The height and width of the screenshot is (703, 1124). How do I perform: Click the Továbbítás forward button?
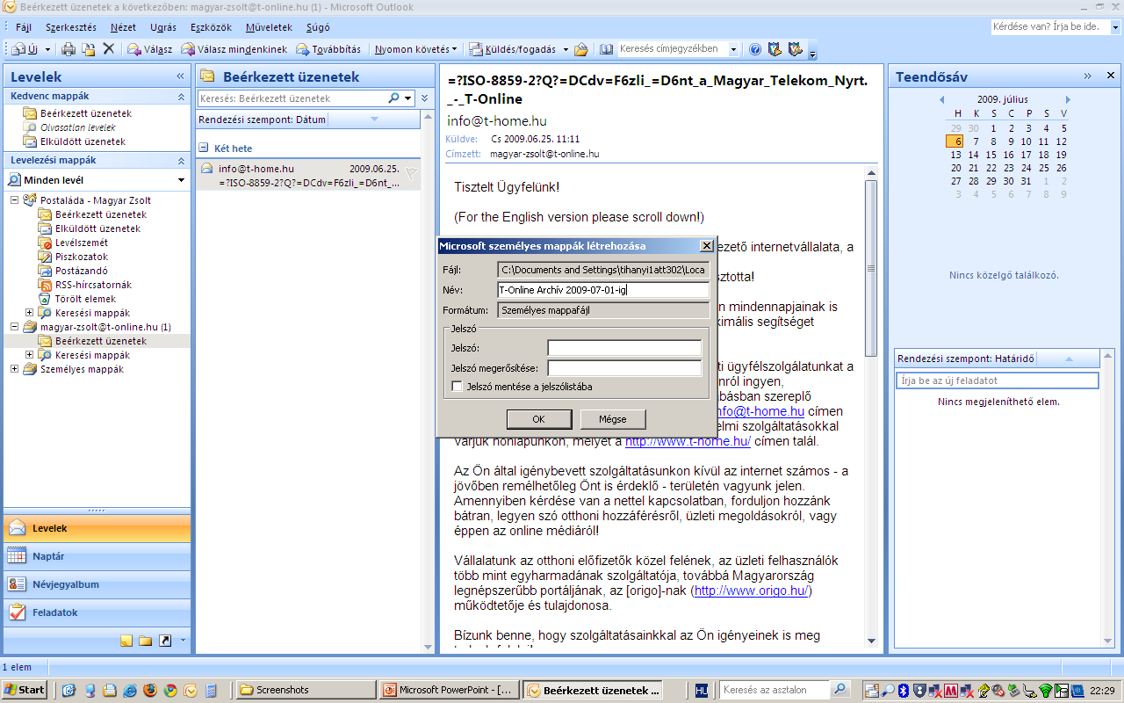[328, 49]
